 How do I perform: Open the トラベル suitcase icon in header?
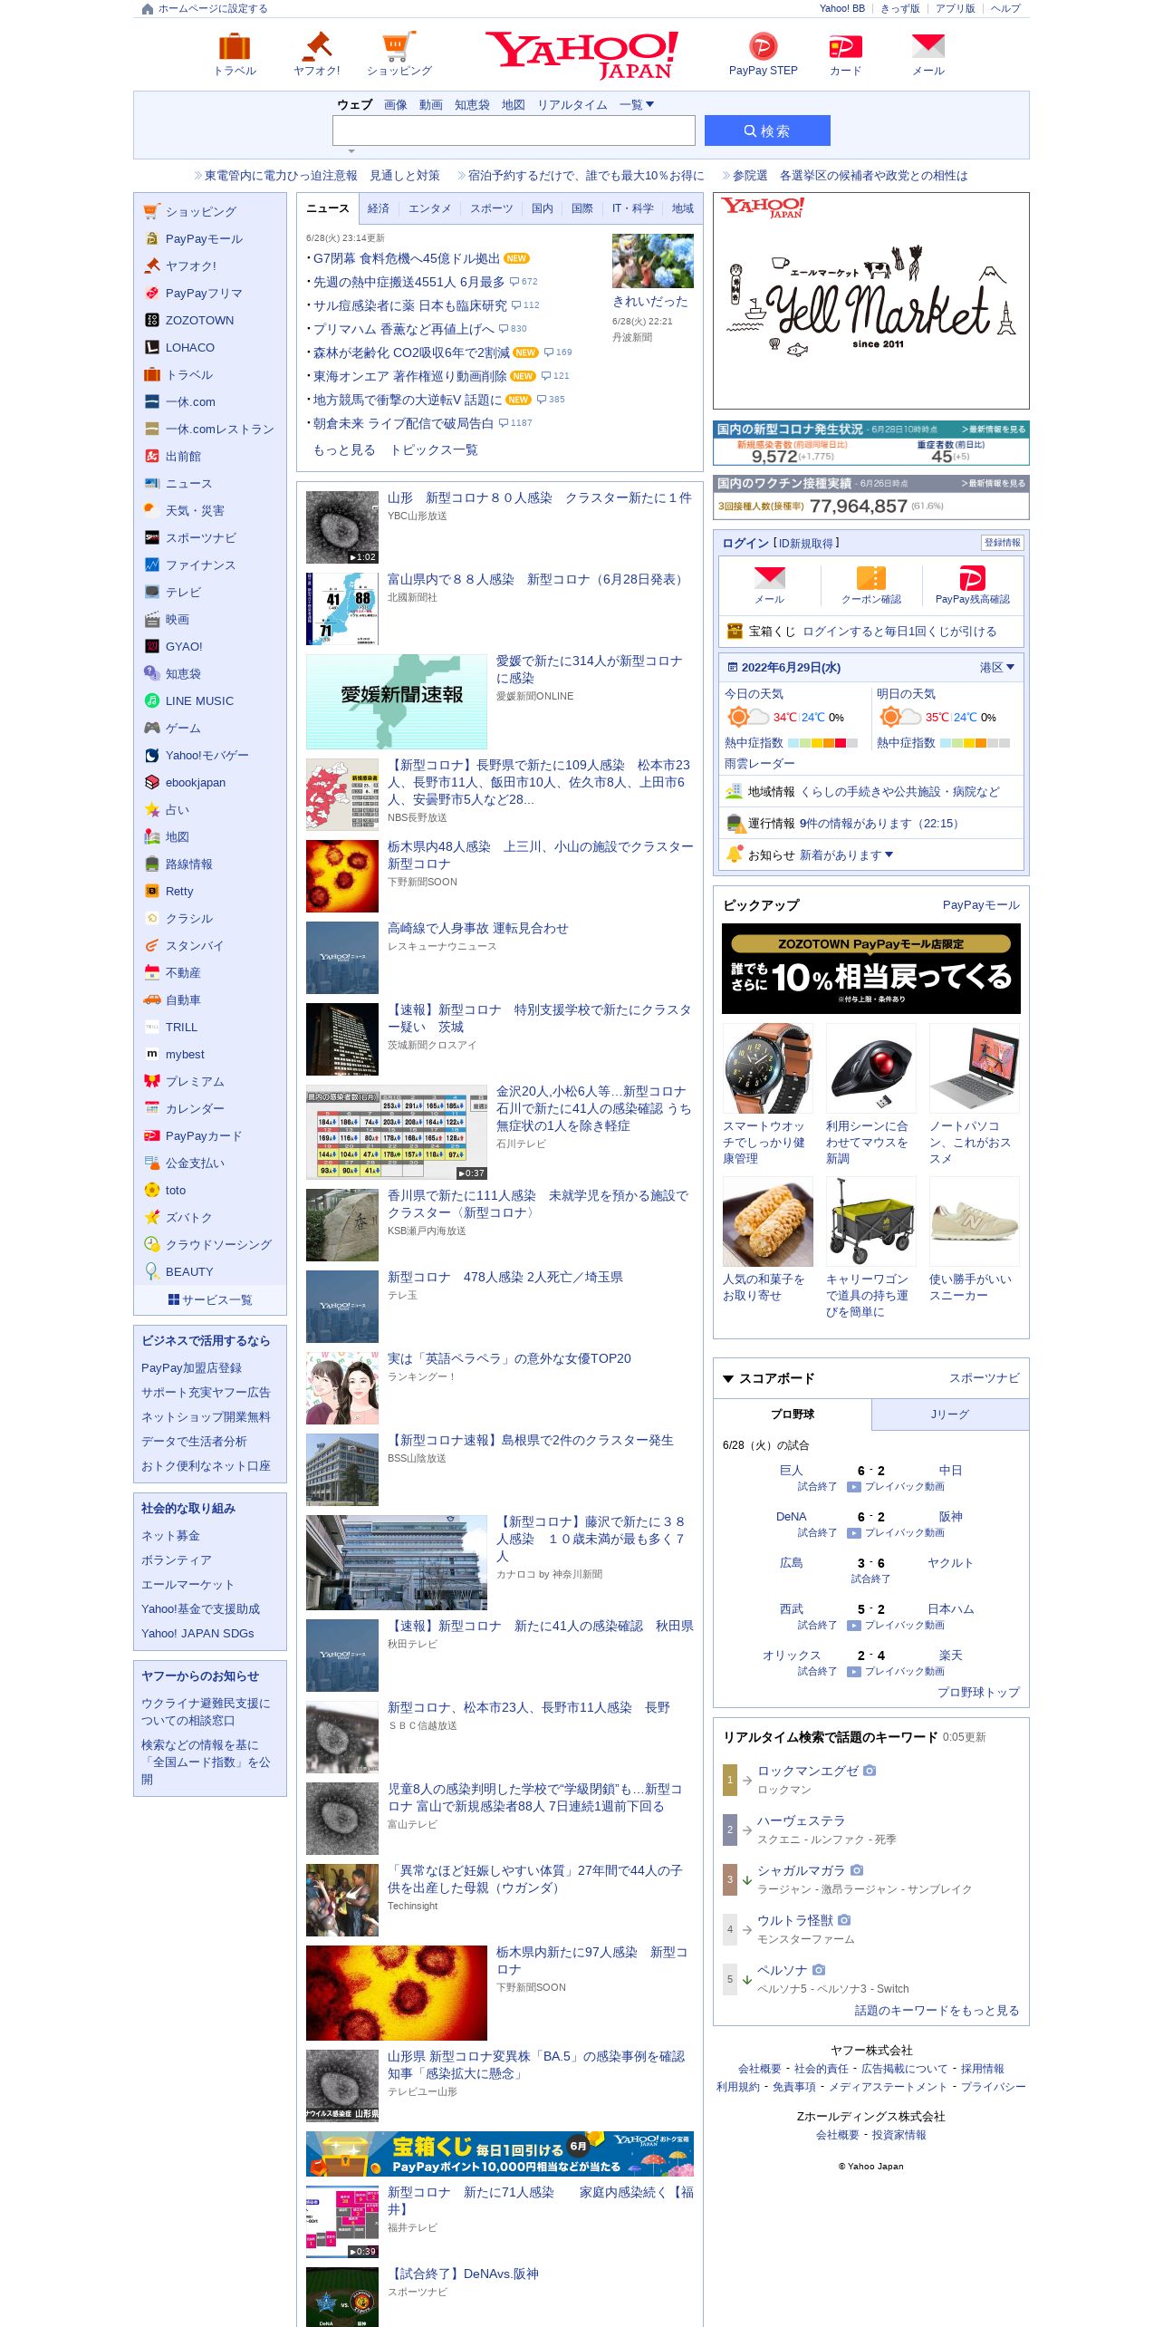pyautogui.click(x=235, y=46)
